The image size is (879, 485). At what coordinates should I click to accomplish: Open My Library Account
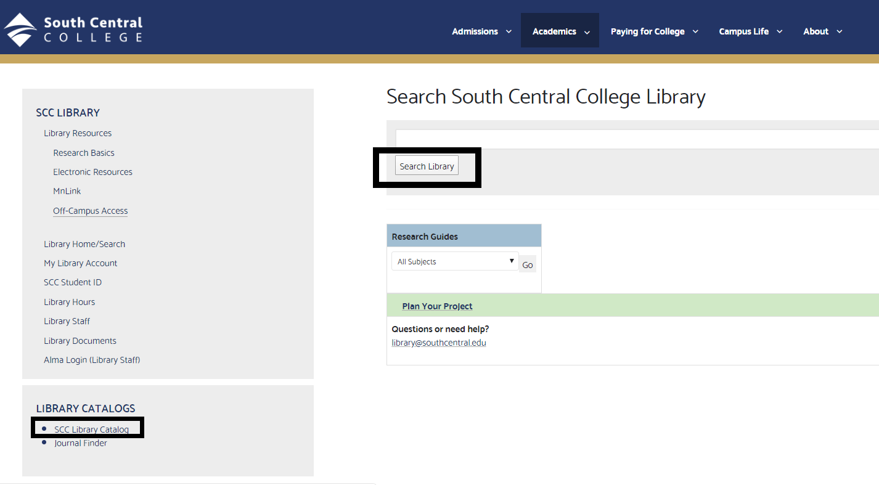[80, 263]
